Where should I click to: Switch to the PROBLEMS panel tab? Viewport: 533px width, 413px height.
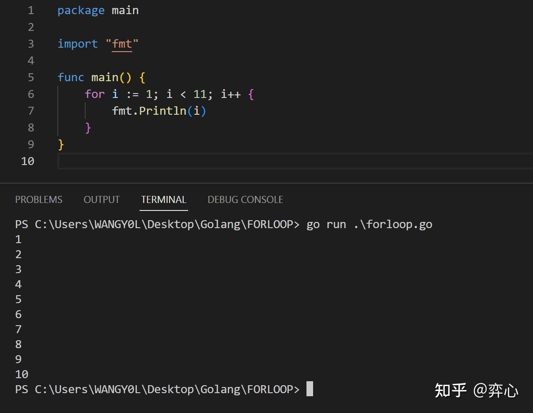tap(38, 199)
